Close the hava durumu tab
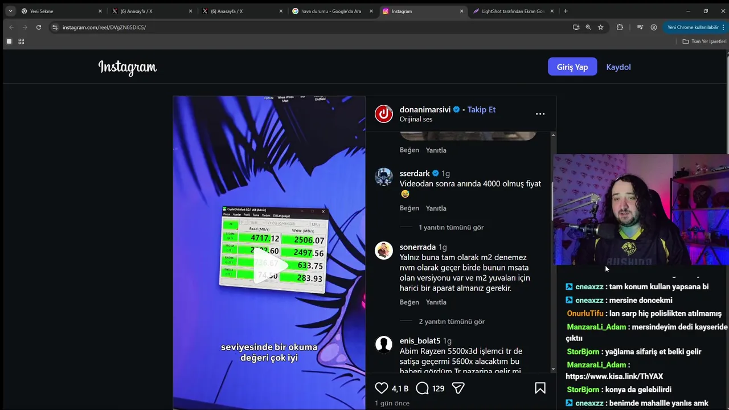Image resolution: width=729 pixels, height=410 pixels. [371, 11]
